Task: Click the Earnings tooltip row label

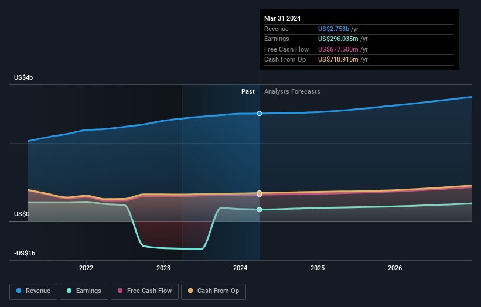Action: [277, 39]
